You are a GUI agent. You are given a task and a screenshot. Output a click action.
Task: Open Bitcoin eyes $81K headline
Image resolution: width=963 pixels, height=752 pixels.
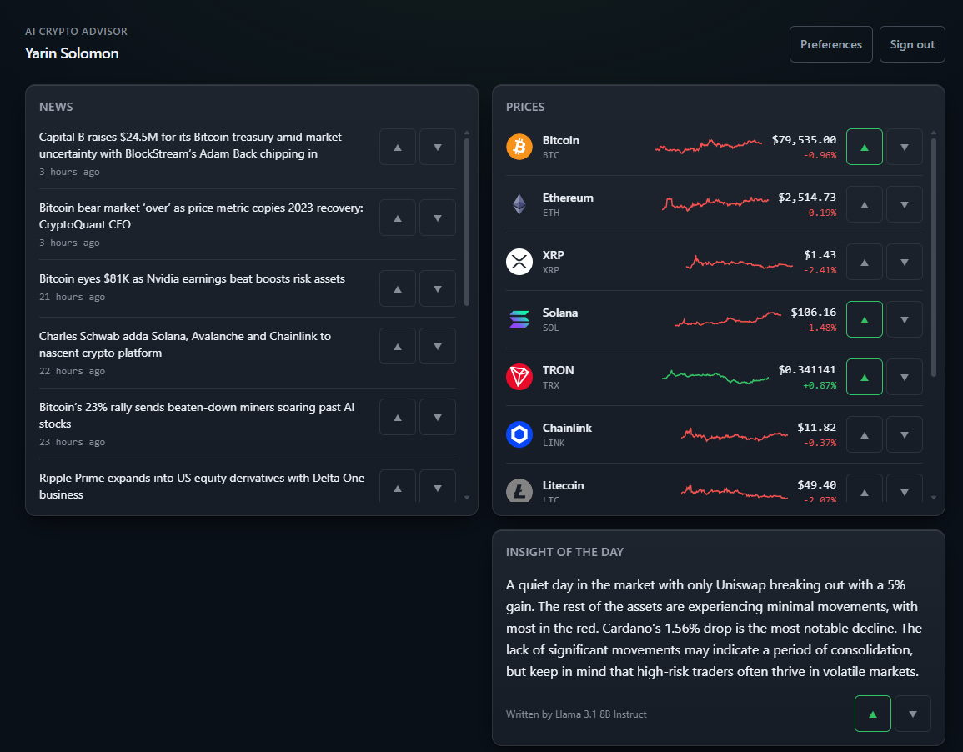(x=193, y=278)
